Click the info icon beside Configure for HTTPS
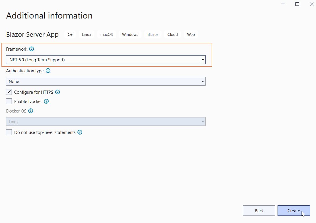 (57, 92)
